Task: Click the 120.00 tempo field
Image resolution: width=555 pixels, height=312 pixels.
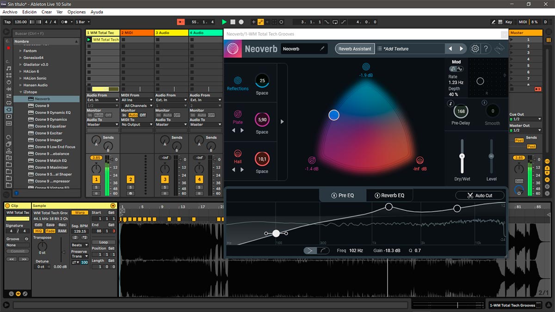Action: pos(21,22)
